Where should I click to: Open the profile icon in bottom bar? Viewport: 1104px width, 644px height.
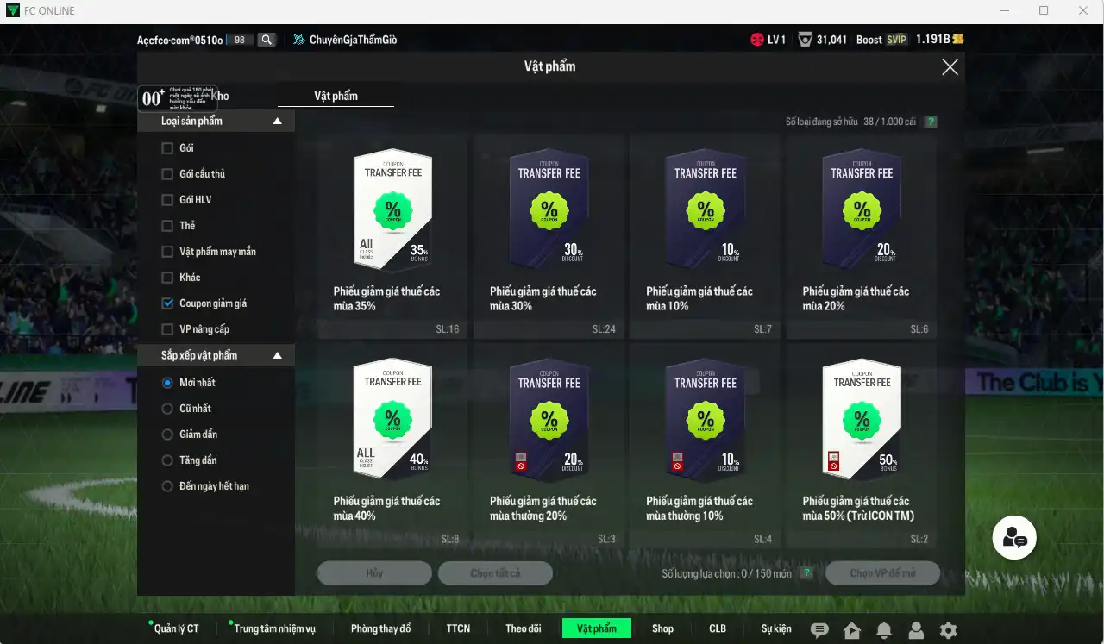pos(916,630)
